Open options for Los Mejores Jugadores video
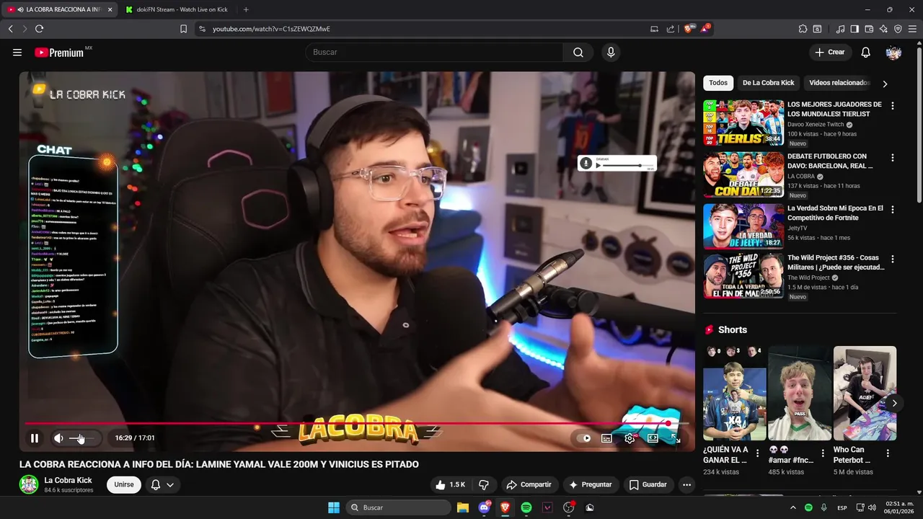Screen dimensions: 923x519 pyautogui.click(x=893, y=106)
